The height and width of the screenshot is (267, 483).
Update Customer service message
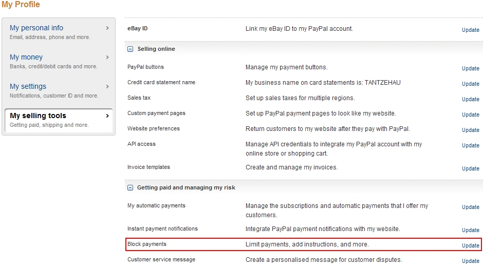click(470, 261)
